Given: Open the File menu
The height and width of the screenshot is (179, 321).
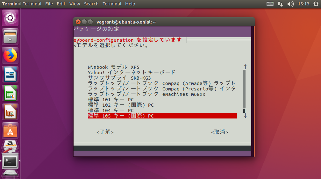Looking at the screenshot, I should pyautogui.click(x=49, y=4).
